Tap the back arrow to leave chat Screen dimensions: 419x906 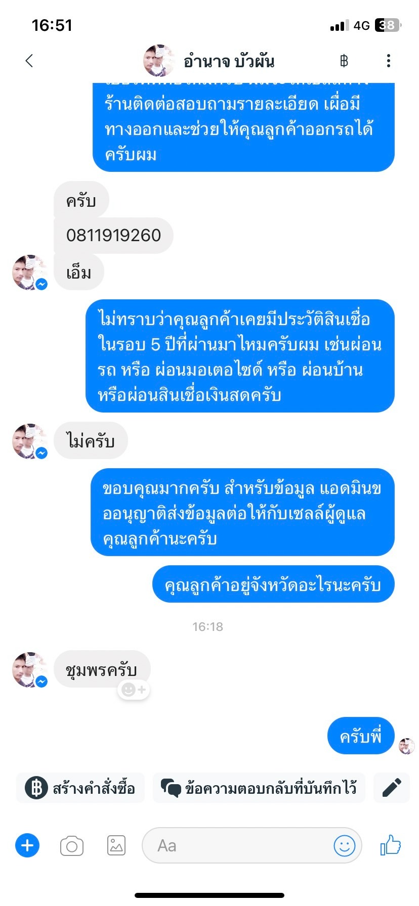tap(29, 61)
